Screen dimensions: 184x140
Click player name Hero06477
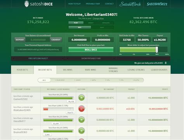[19, 121]
